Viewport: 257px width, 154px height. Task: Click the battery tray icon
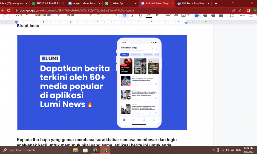point(232,150)
